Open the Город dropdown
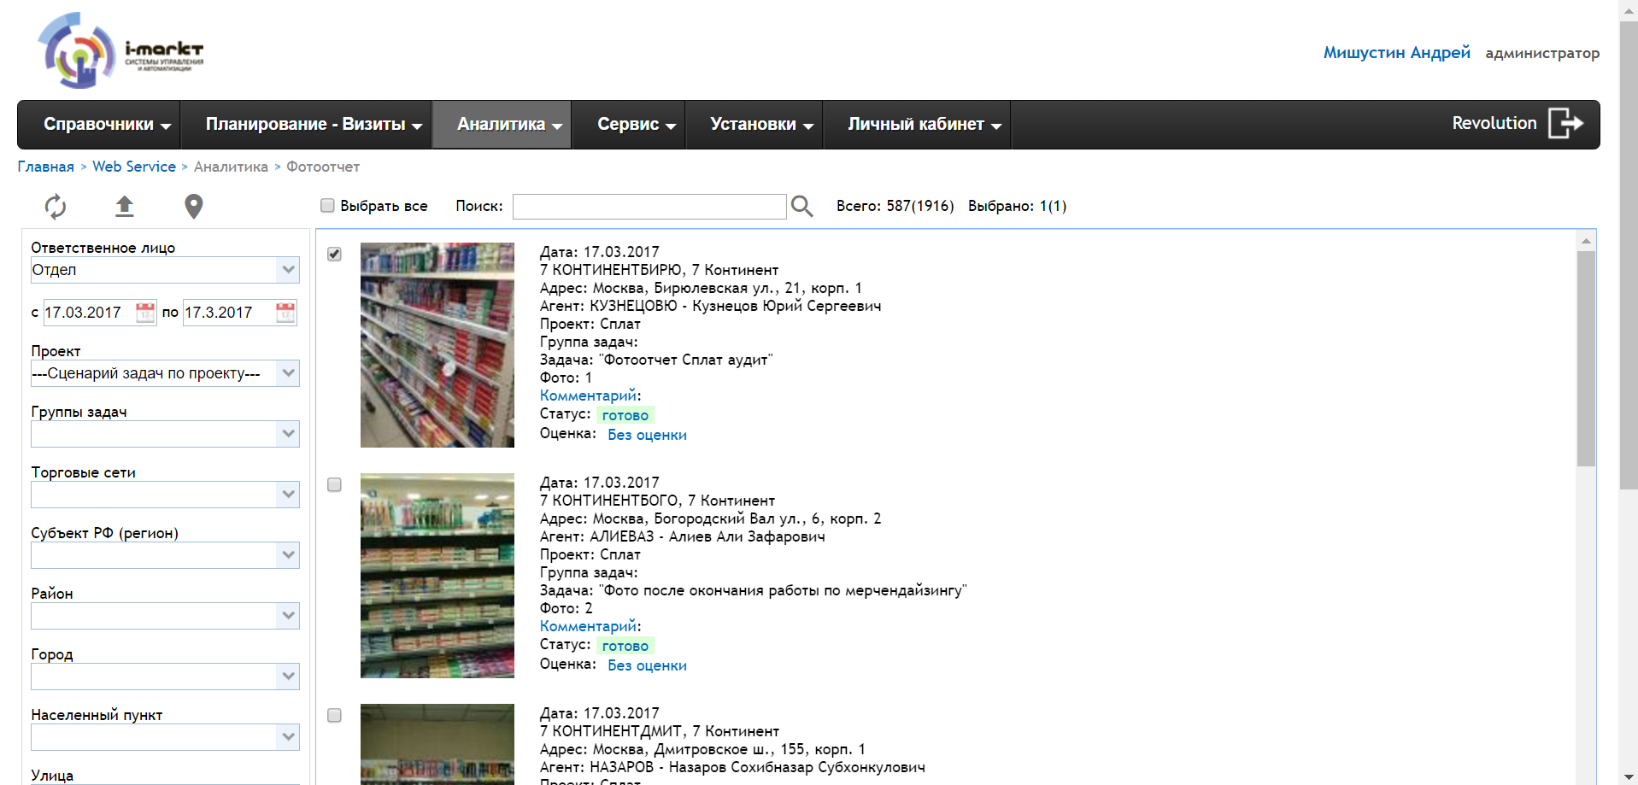The image size is (1638, 785). click(x=165, y=677)
